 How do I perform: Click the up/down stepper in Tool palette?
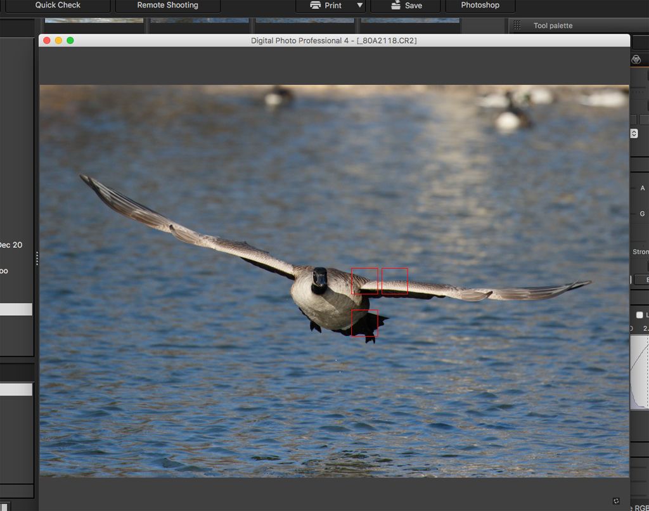(x=634, y=134)
